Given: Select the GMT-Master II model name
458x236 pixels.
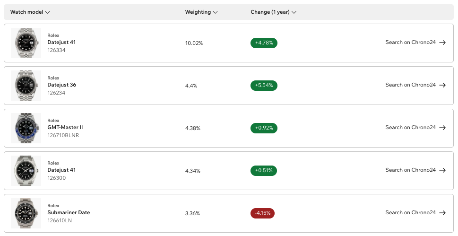Looking at the screenshot, I should (65, 128).
